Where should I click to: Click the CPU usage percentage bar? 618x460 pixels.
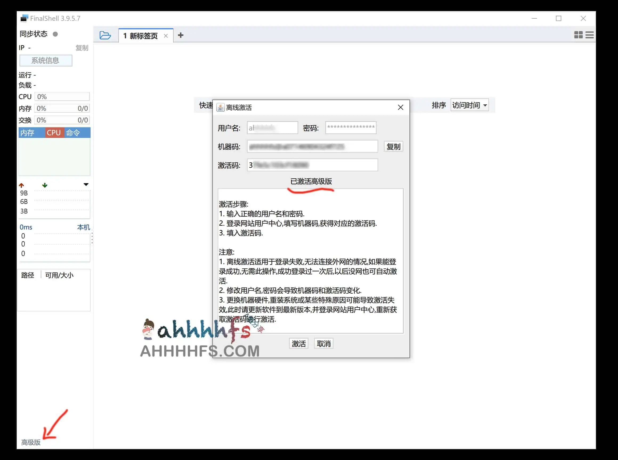(x=62, y=96)
